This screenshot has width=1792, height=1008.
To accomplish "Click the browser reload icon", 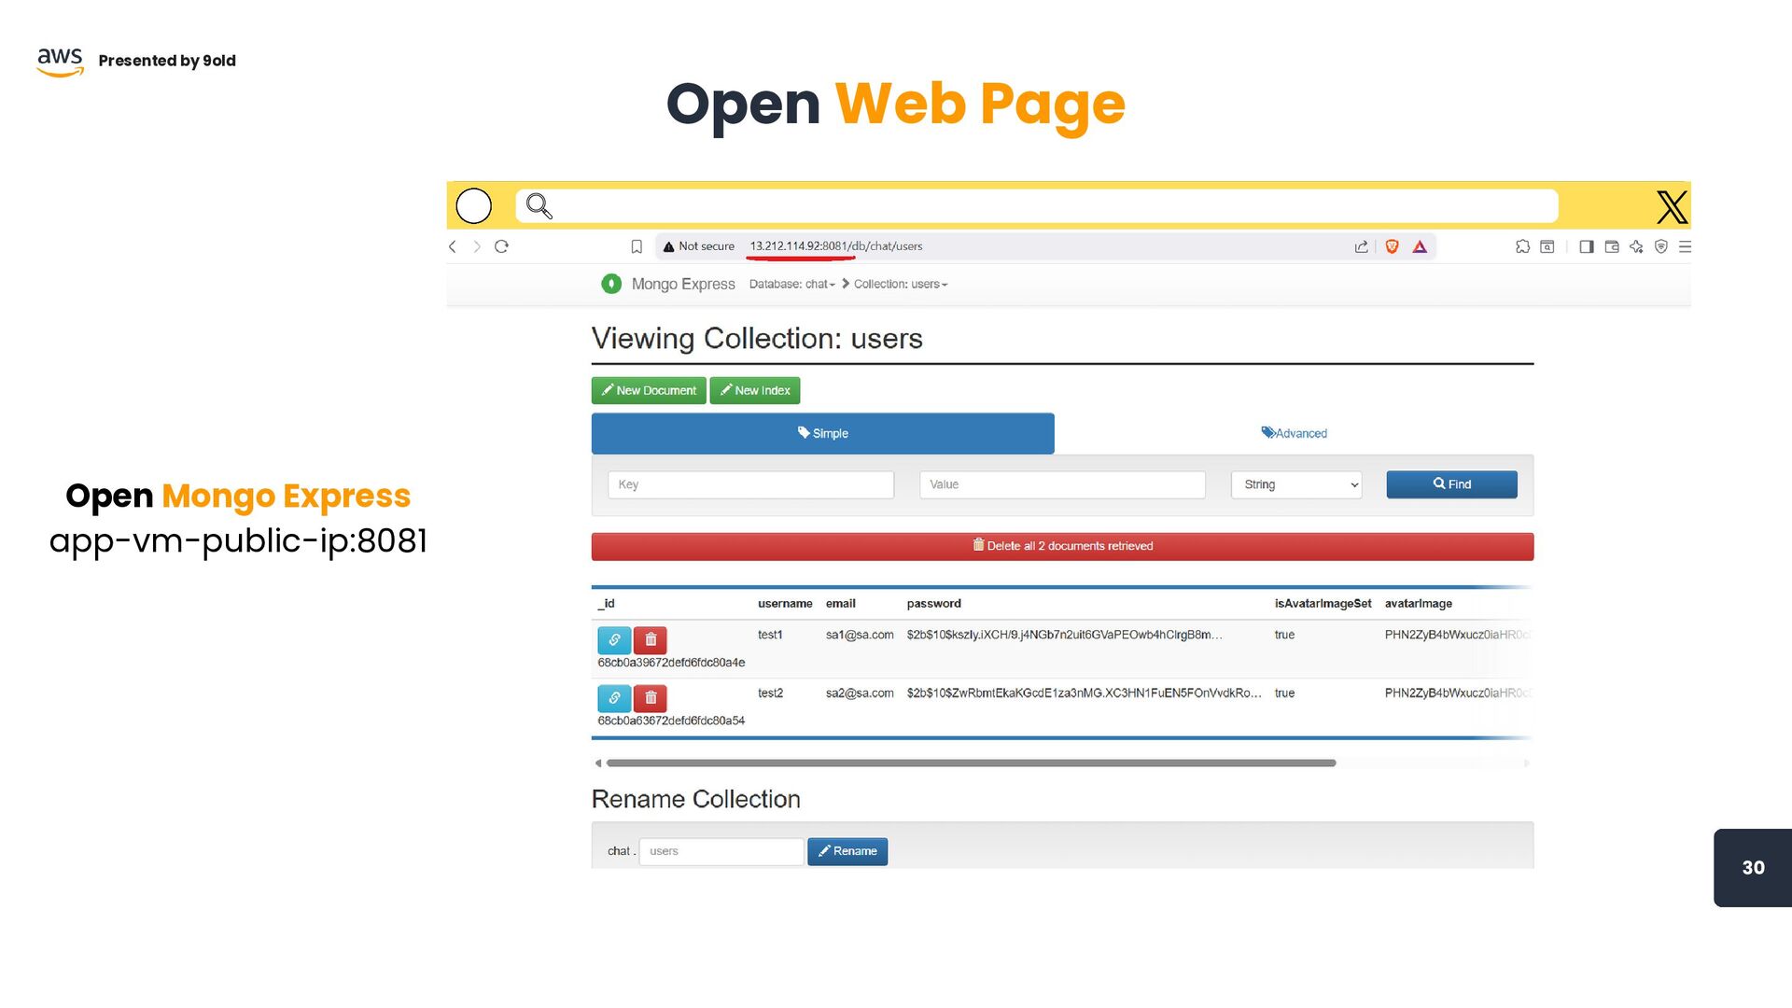I will 501,246.
